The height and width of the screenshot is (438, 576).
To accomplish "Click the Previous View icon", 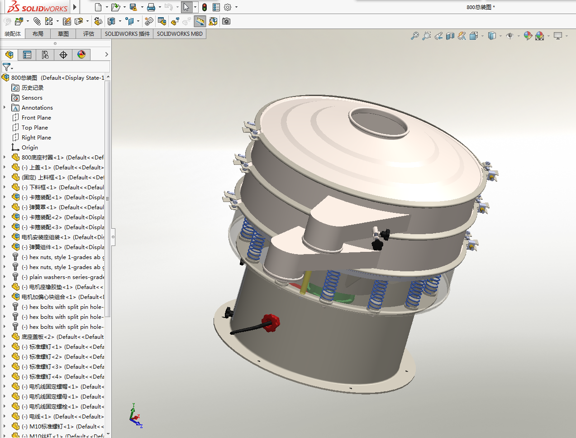I will pyautogui.click(x=438, y=36).
